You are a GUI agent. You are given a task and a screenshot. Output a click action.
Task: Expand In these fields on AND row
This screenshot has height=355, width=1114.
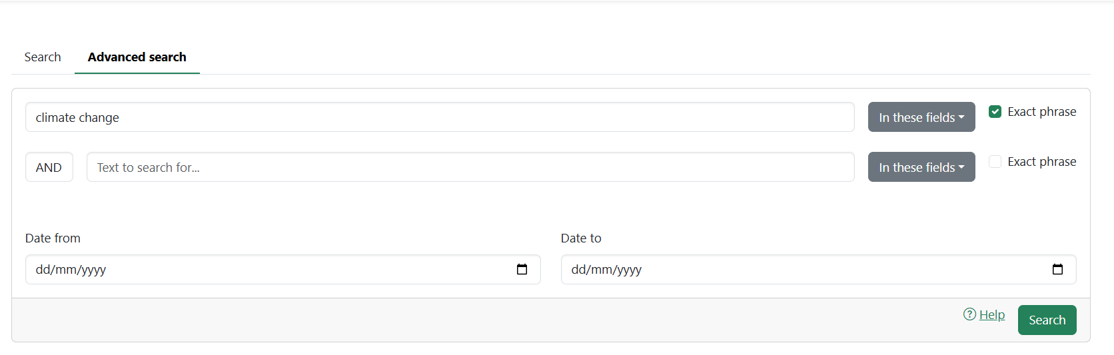pyautogui.click(x=921, y=167)
